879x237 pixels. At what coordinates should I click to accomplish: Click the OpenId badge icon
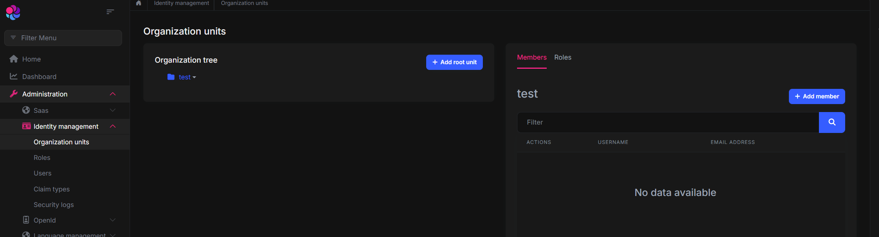pyautogui.click(x=26, y=220)
